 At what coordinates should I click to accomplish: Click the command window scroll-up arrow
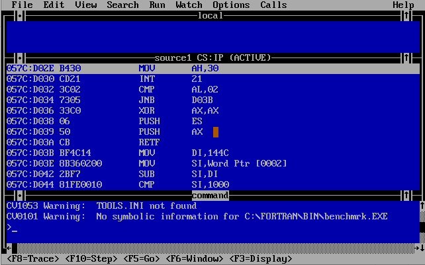click(x=422, y=206)
